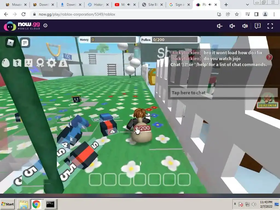This screenshot has height=210, width=280.
Task: Go back with the browser back arrow
Action: coord(6,14)
